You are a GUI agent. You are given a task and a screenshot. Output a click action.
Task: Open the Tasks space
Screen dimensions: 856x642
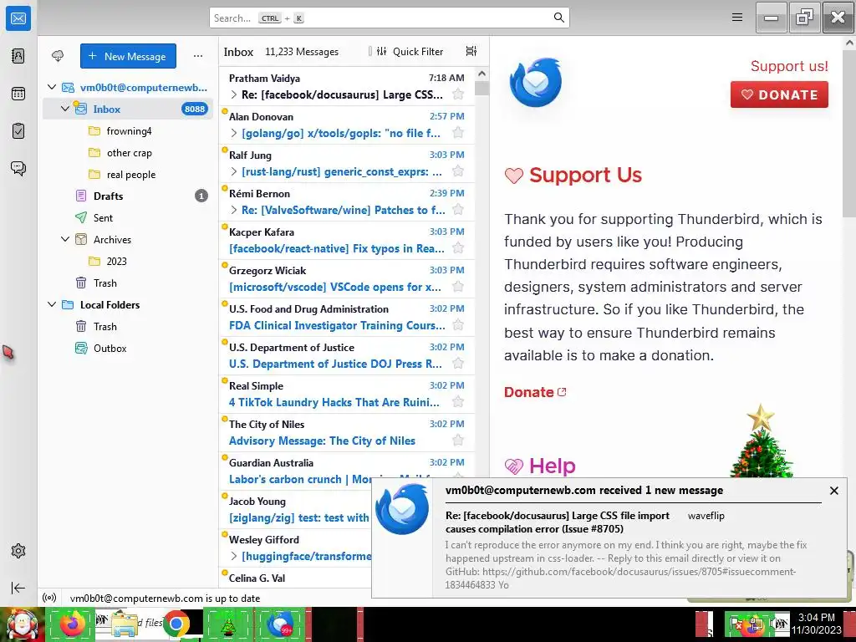click(x=18, y=131)
